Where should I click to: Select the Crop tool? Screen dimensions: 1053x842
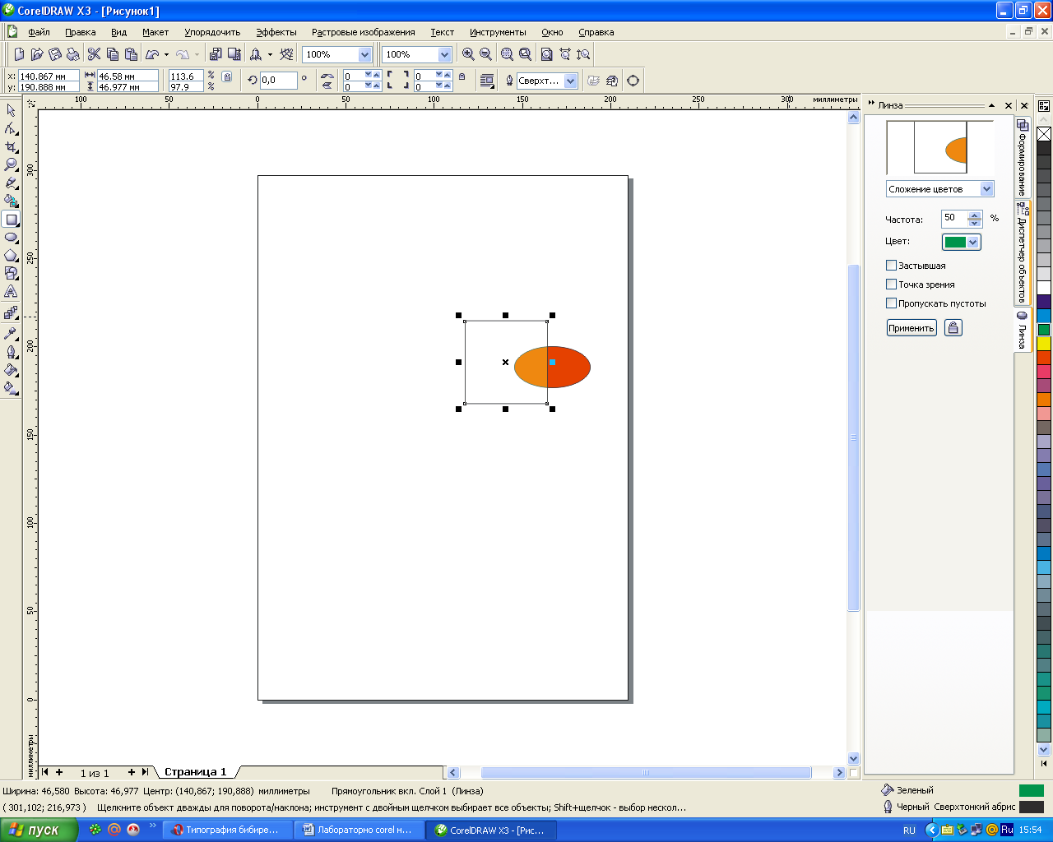[x=11, y=146]
